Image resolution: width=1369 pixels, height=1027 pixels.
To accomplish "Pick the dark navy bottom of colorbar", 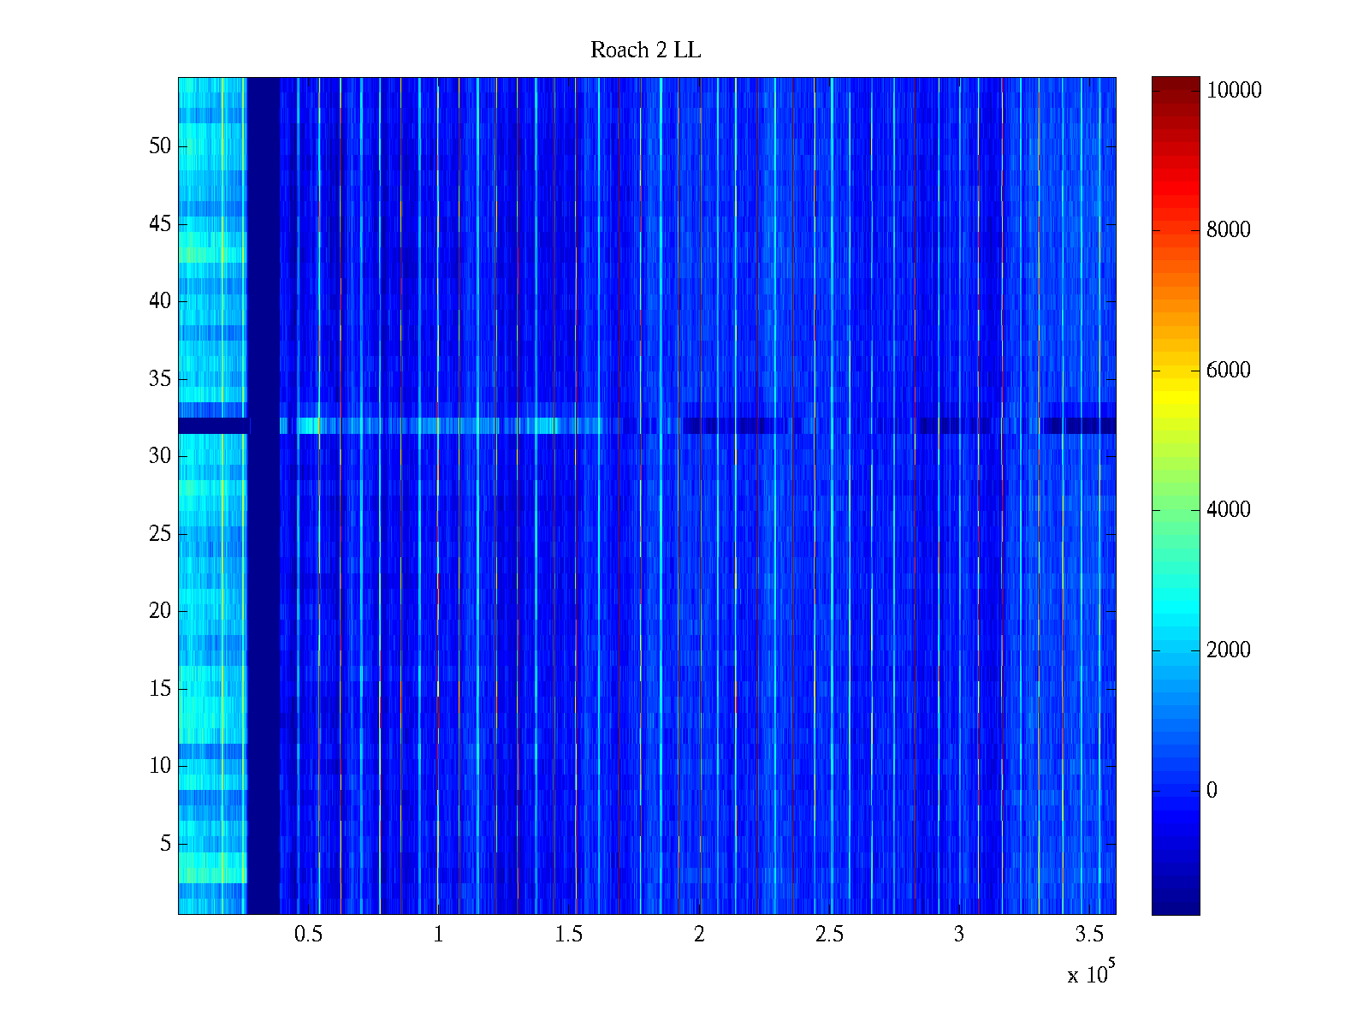I will click(x=1175, y=905).
